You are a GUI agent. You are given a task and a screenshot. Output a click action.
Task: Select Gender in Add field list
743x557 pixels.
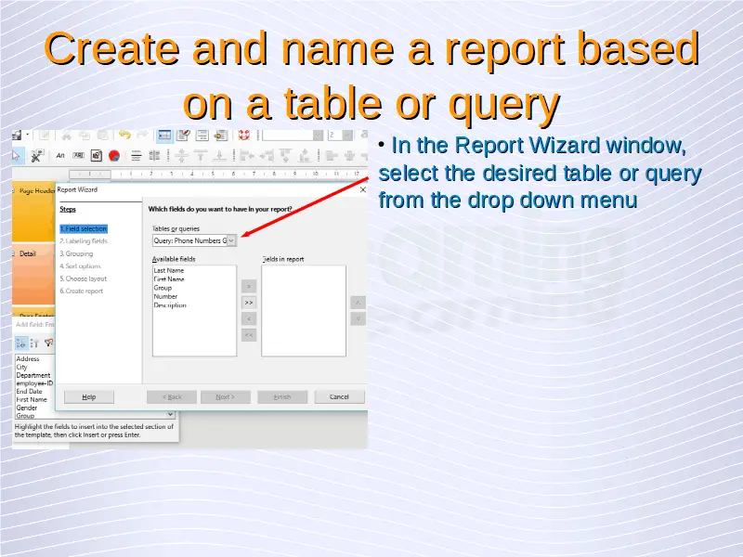[x=27, y=408]
